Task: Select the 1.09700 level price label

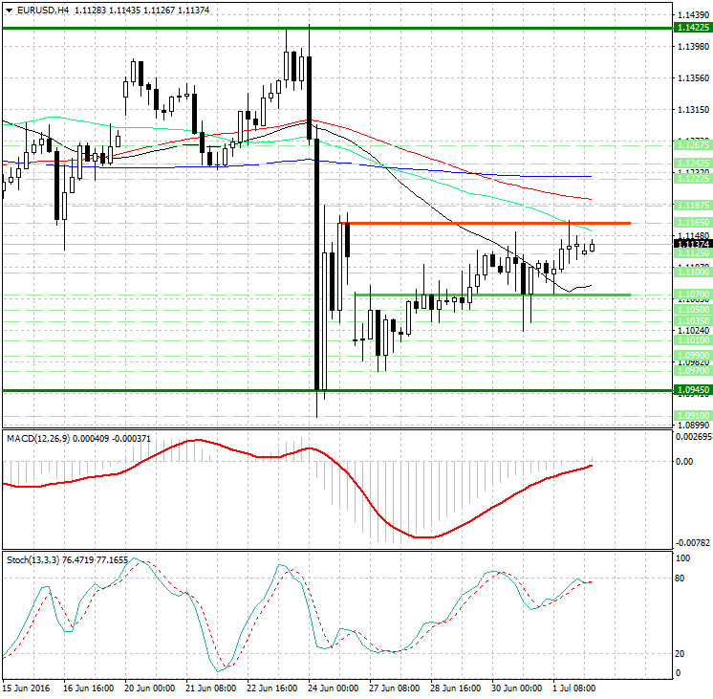Action: pos(693,370)
